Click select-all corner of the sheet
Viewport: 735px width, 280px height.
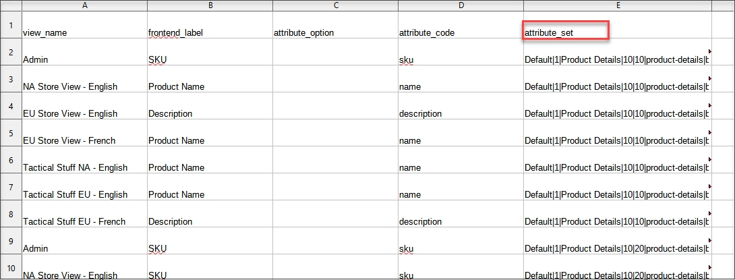coord(11,5)
